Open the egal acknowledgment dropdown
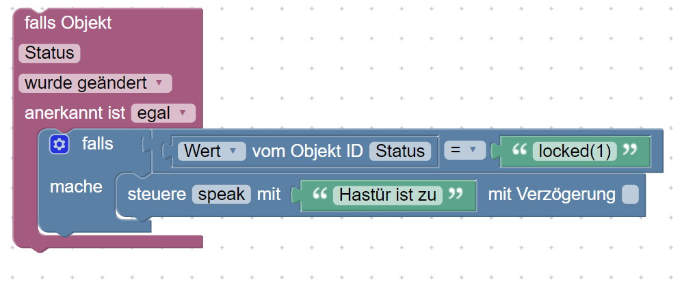This screenshot has height=286, width=695. 163,113
